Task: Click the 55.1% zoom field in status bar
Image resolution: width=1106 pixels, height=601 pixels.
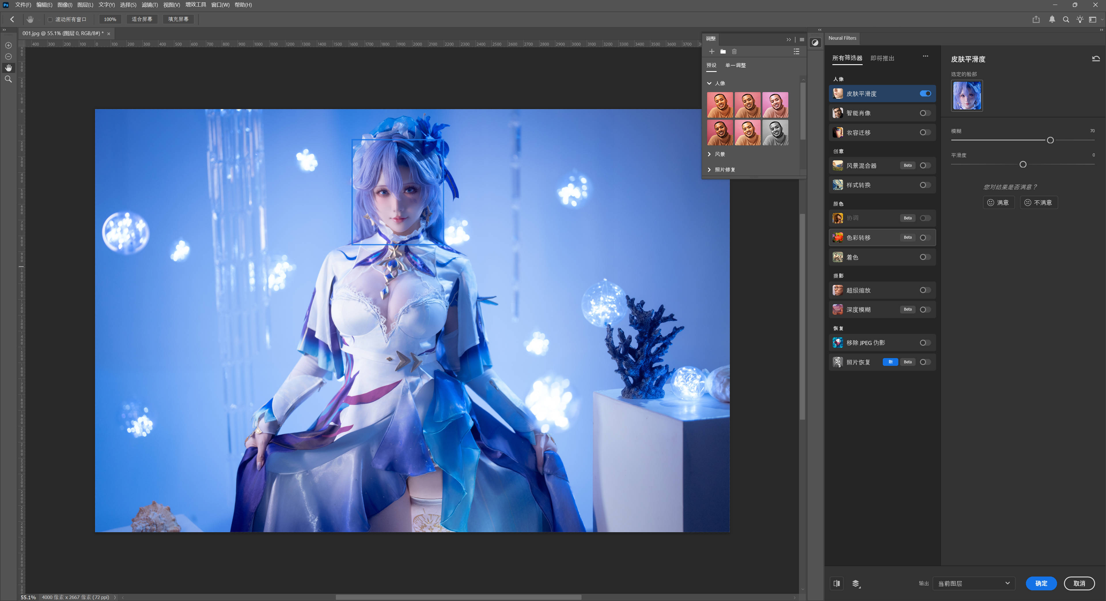Action: point(28,597)
